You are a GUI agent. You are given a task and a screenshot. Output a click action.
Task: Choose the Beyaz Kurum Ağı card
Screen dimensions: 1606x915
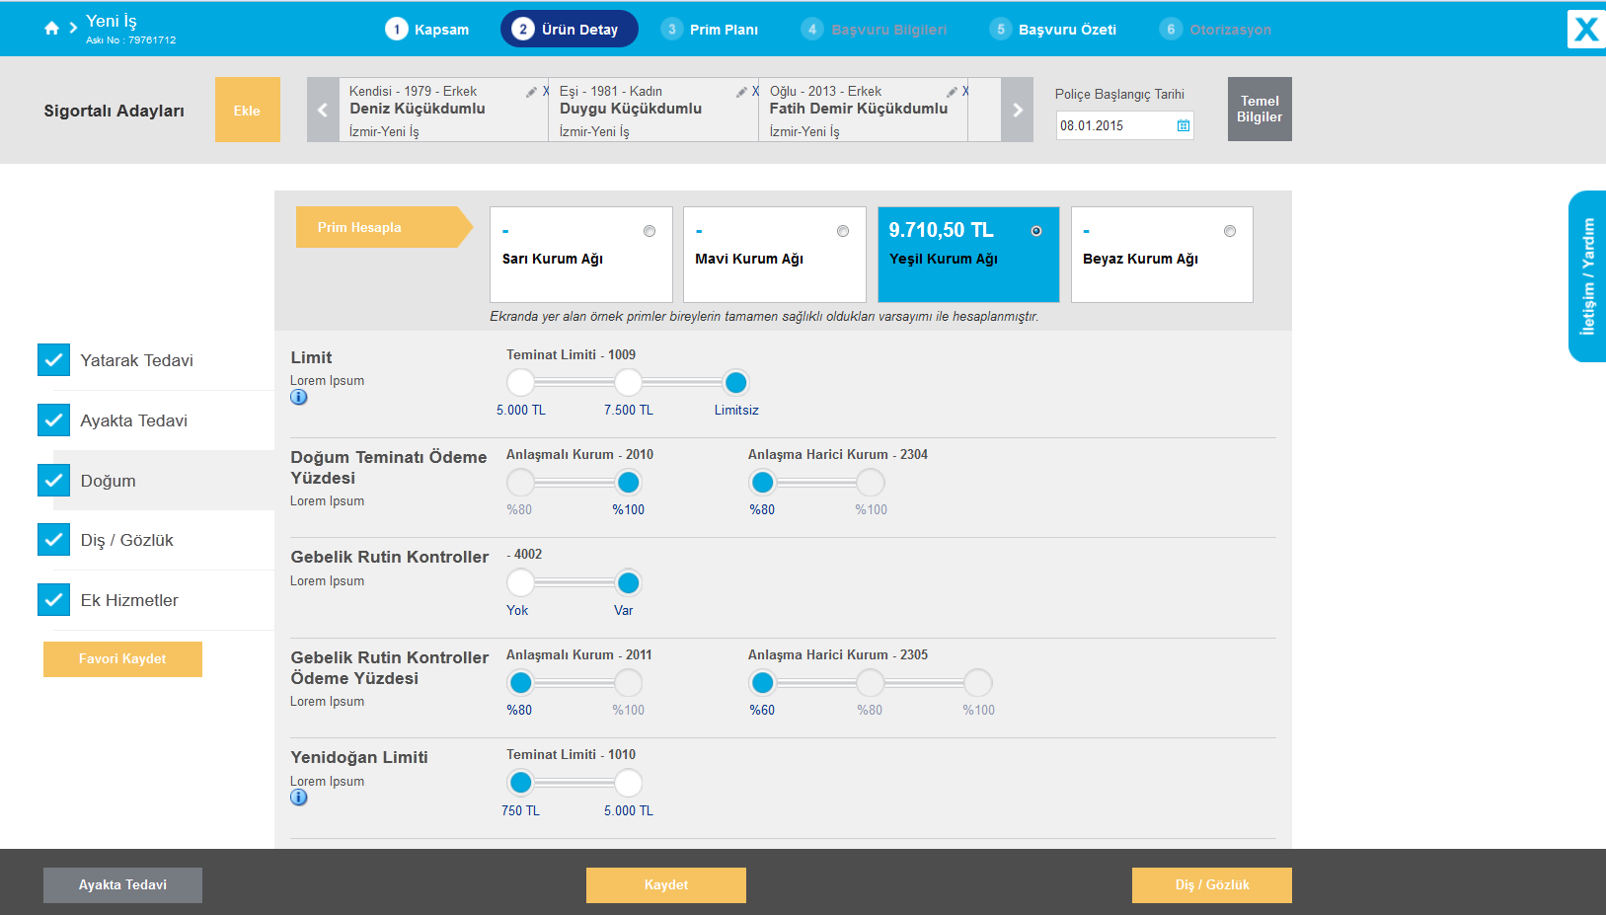coord(1162,255)
